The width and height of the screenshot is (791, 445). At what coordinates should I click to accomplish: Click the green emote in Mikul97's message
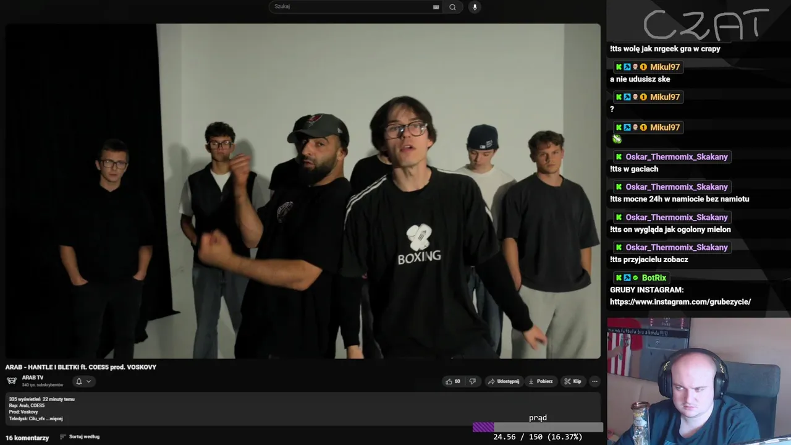tap(617, 139)
